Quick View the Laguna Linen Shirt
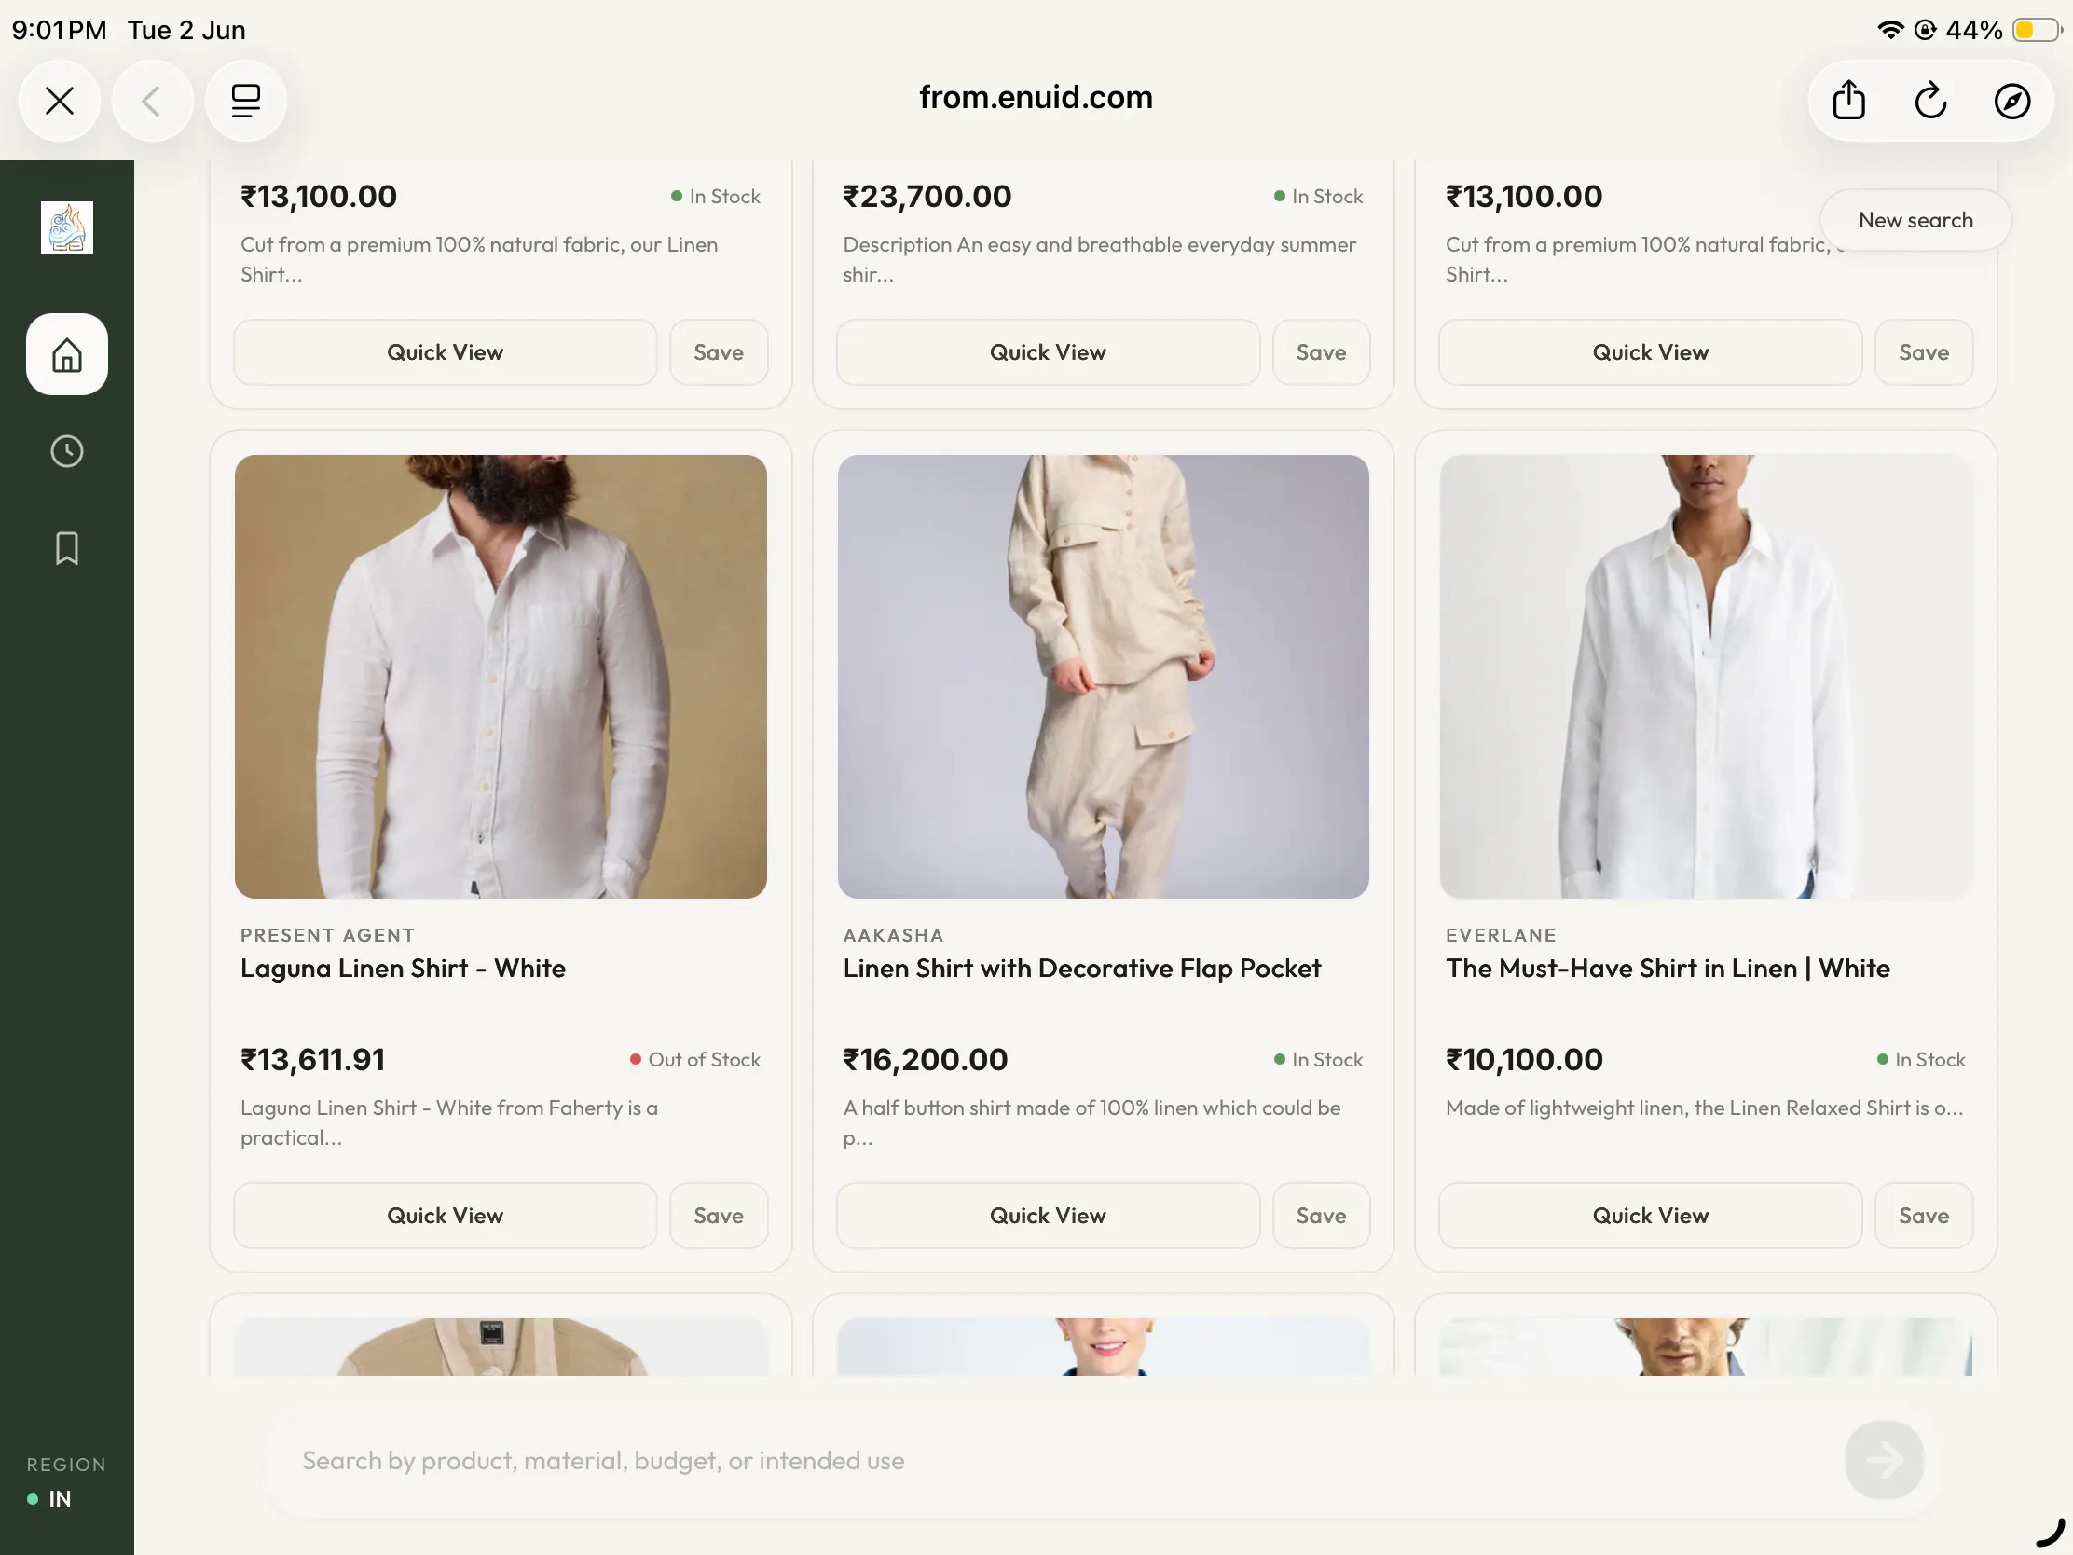This screenshot has height=1555, width=2073. tap(446, 1216)
